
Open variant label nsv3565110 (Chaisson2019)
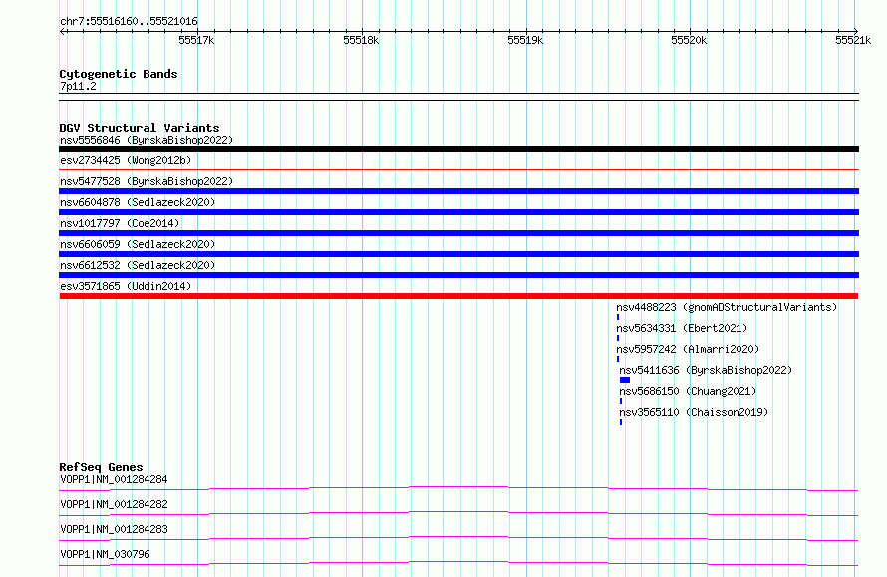(694, 412)
